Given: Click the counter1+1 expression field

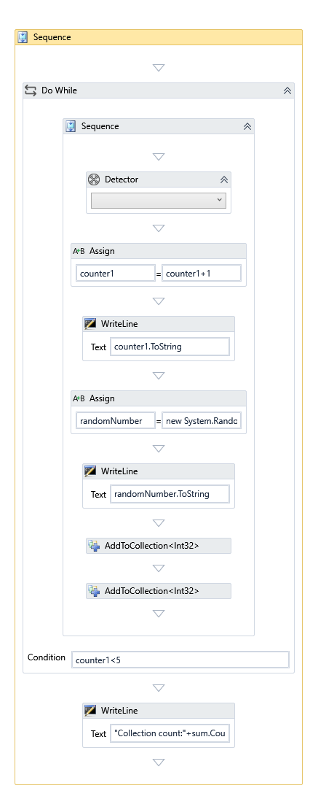Looking at the screenshot, I should pos(202,274).
